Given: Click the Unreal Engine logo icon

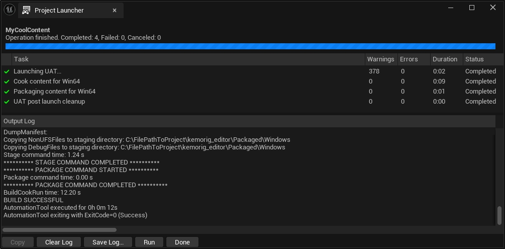Looking at the screenshot, I should click(9, 10).
